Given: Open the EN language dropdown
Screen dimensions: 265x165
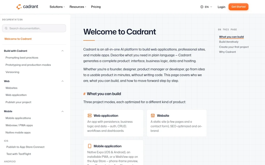Looking at the screenshot, I should [206, 7].
